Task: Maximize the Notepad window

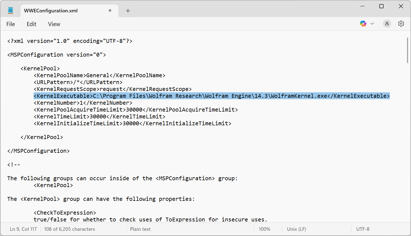Action: click(381, 6)
